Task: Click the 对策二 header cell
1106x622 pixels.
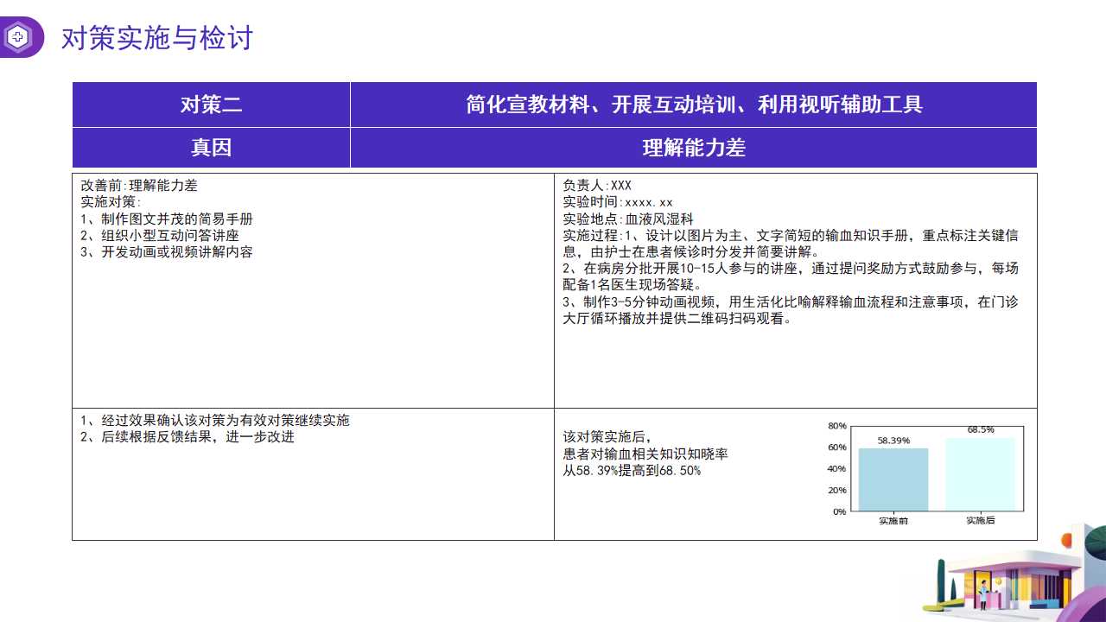Action: click(211, 105)
